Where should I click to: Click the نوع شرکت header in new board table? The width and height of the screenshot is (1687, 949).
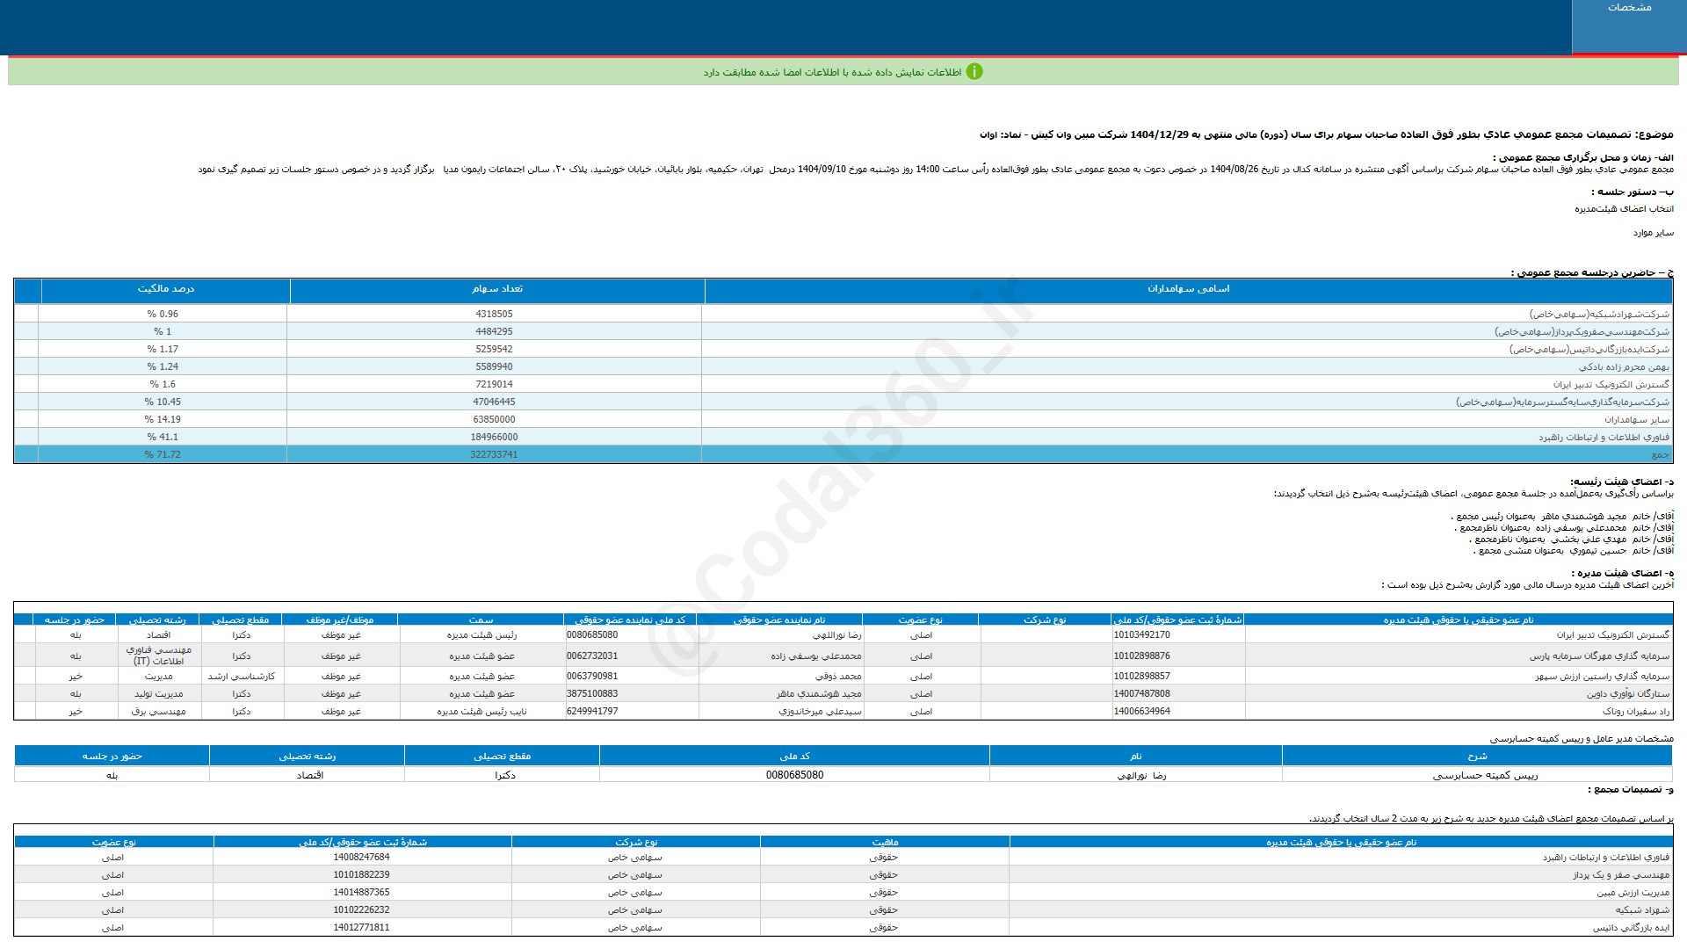[635, 842]
